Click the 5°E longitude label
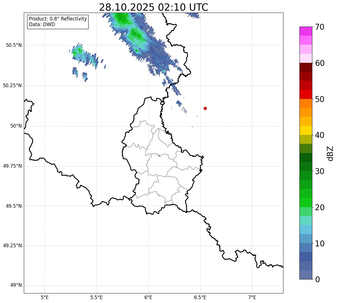 pos(45,297)
